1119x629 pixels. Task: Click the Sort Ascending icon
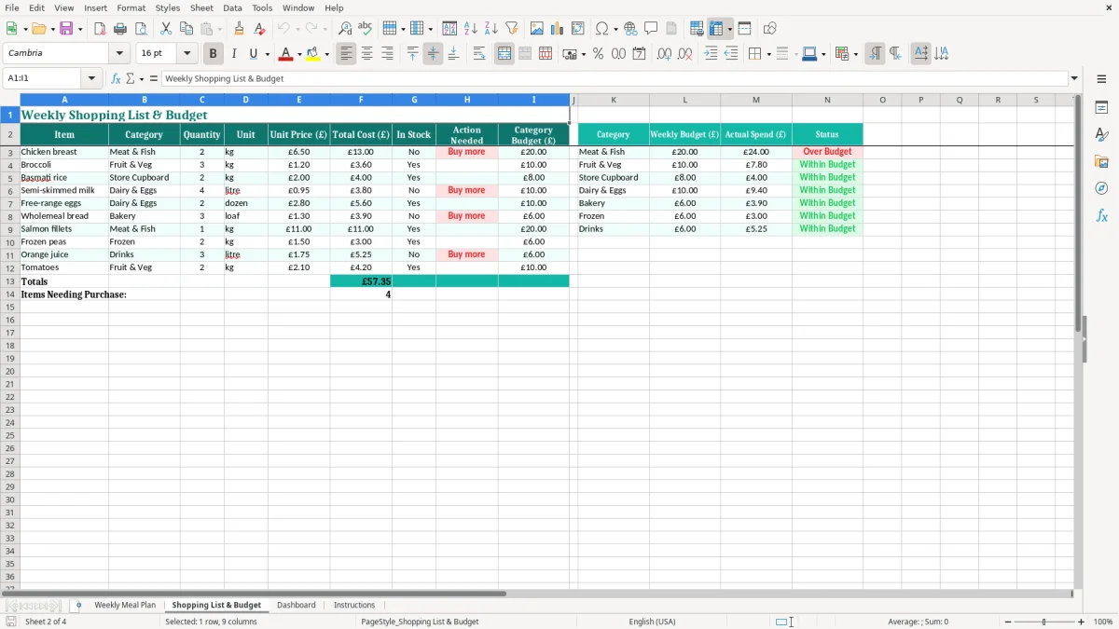(x=471, y=29)
